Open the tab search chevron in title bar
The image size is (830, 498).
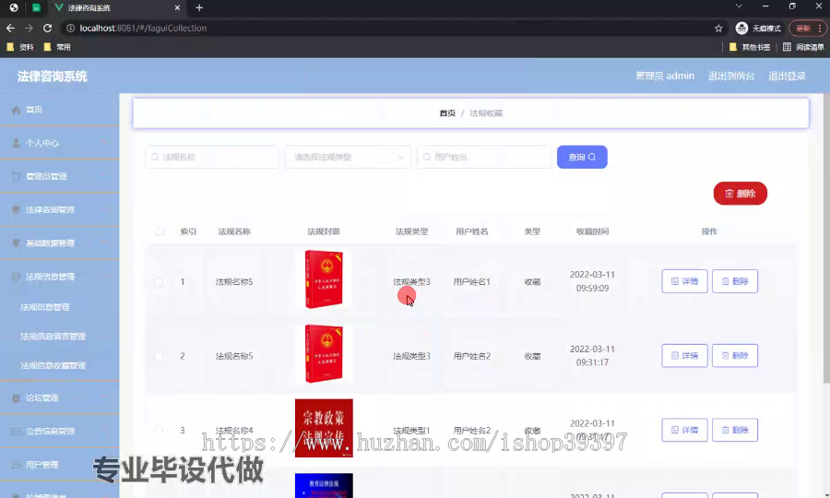coord(739,6)
